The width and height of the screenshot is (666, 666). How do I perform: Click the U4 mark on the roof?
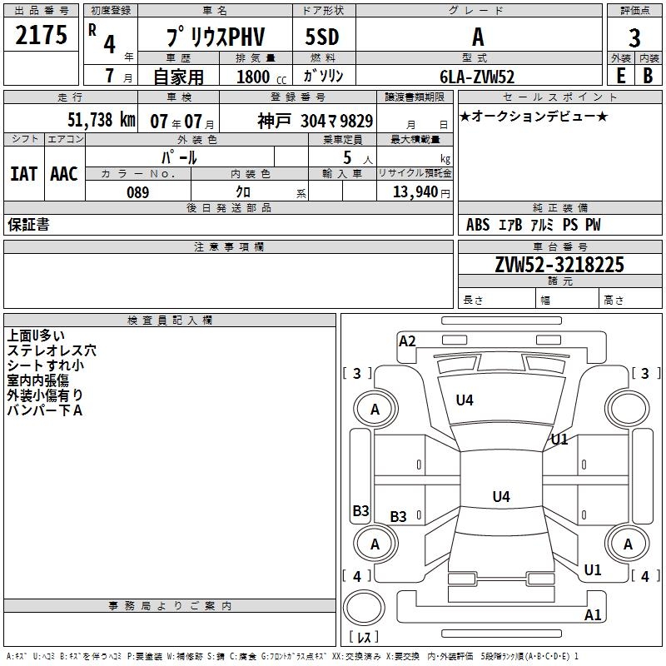coord(500,497)
